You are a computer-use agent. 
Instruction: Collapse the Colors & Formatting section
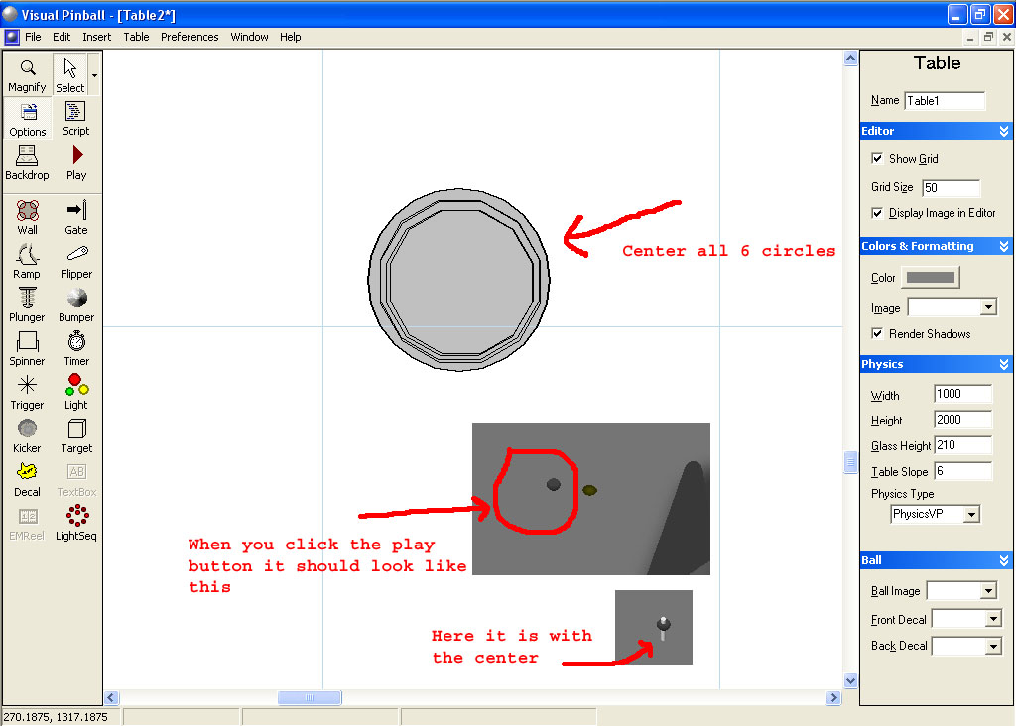click(x=1004, y=246)
